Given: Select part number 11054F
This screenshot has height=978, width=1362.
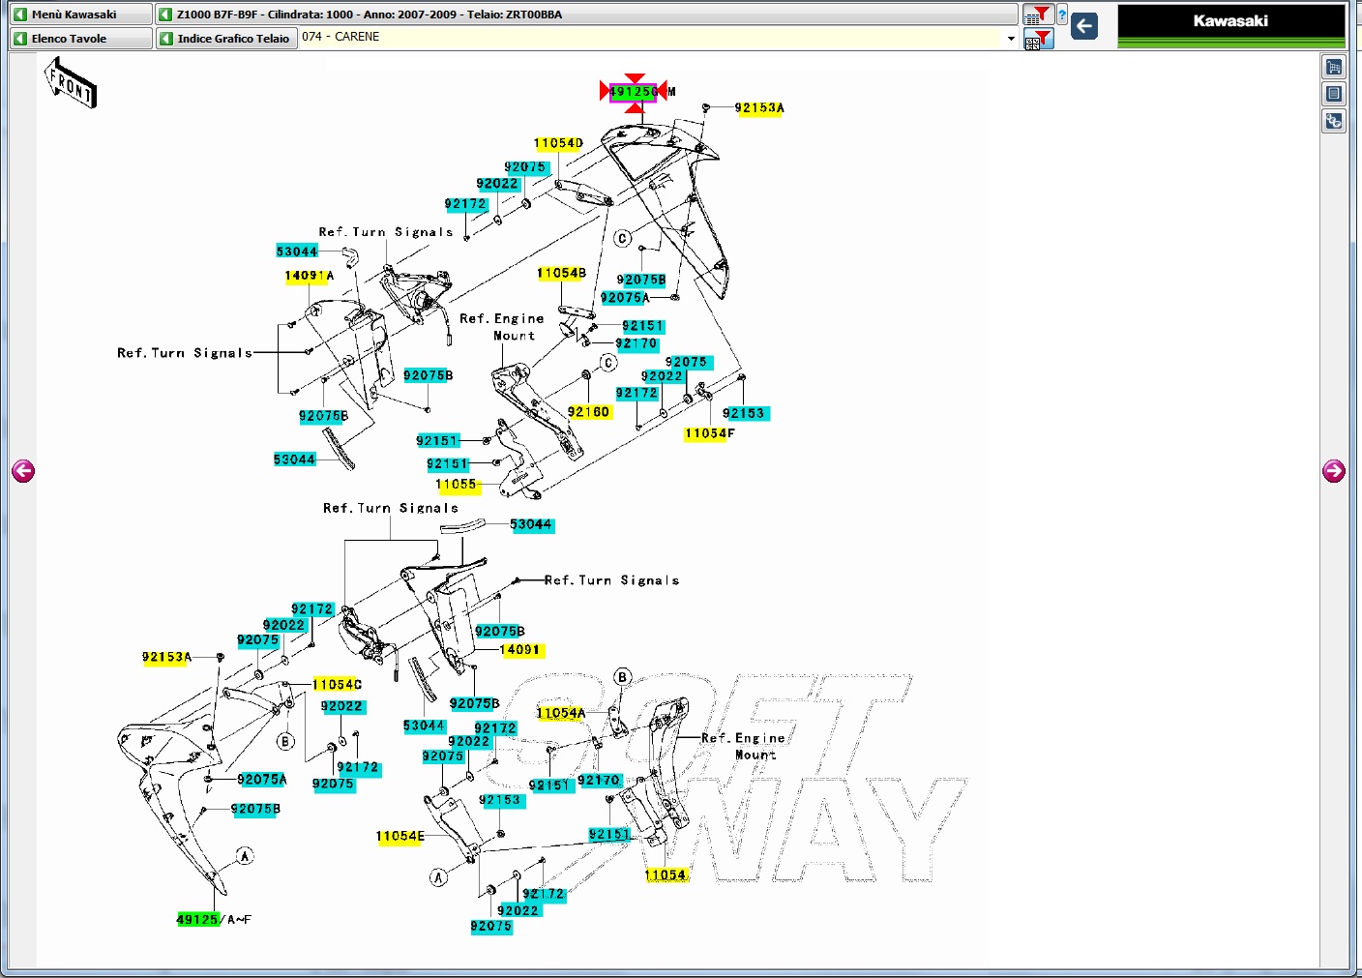Looking at the screenshot, I should [x=710, y=434].
